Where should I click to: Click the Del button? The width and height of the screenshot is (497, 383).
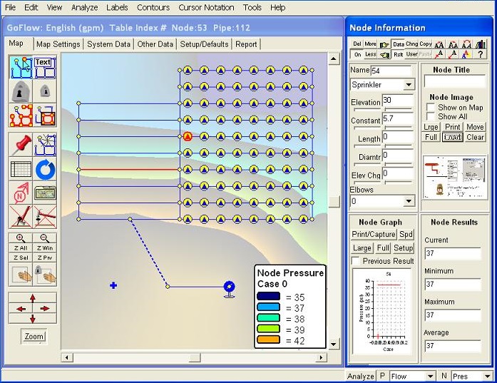click(357, 44)
